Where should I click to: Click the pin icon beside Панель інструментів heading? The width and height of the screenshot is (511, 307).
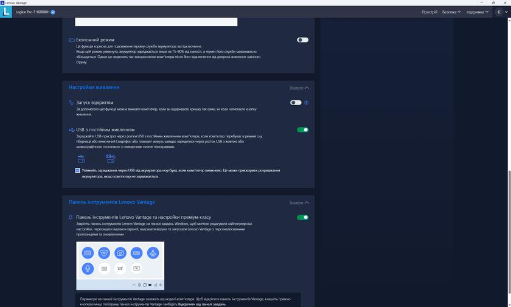click(x=71, y=217)
